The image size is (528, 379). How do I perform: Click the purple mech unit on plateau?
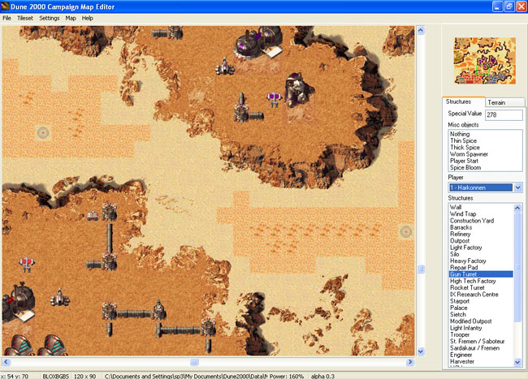pos(274,100)
